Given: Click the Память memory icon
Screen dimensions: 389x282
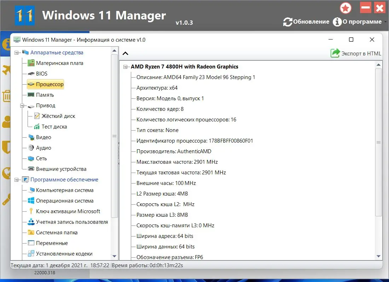Looking at the screenshot, I should (31, 95).
